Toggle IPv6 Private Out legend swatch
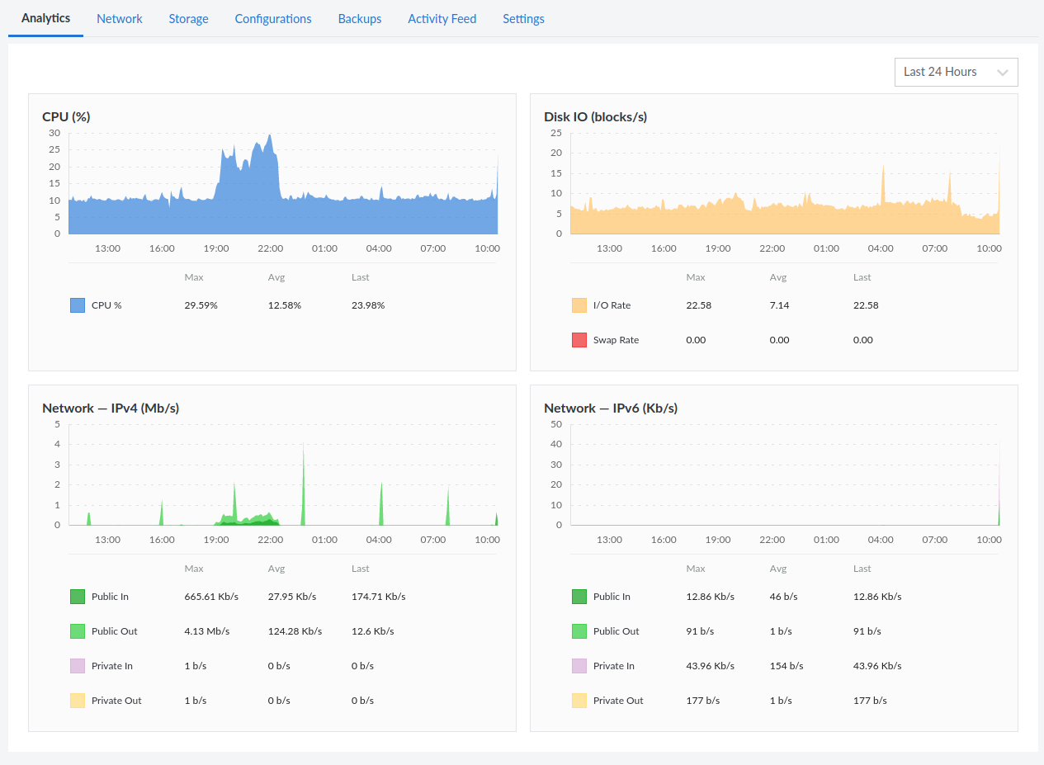Viewport: 1044px width, 765px height. coord(579,701)
